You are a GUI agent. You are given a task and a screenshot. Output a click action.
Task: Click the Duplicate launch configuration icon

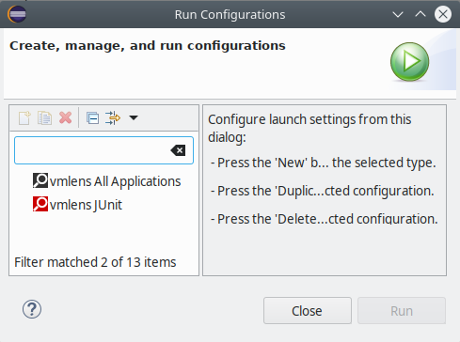tap(44, 118)
